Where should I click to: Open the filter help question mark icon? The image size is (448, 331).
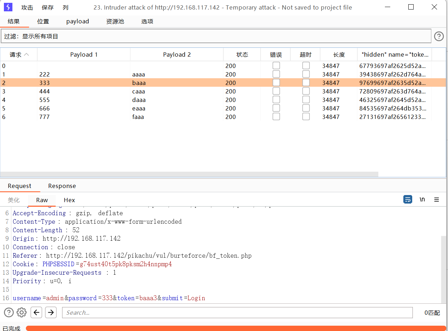(x=439, y=36)
